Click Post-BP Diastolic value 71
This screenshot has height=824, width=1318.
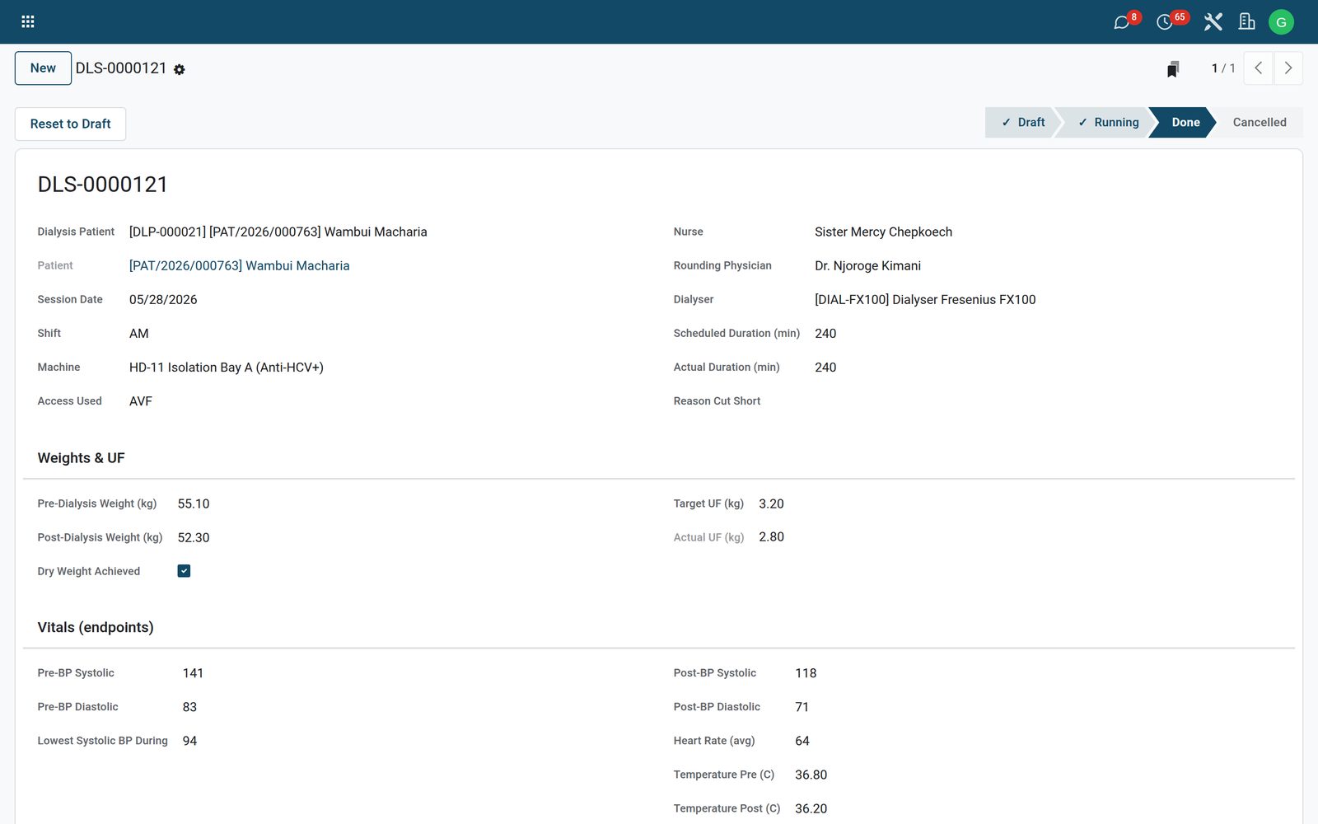[802, 707]
